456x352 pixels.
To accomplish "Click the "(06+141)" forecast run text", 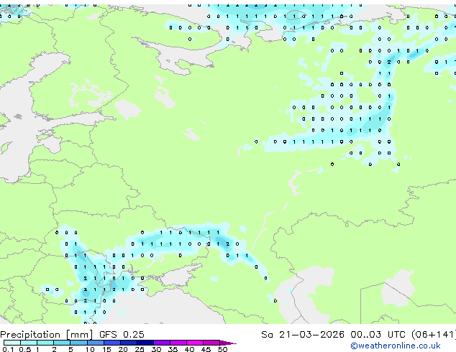I will click(434, 335).
